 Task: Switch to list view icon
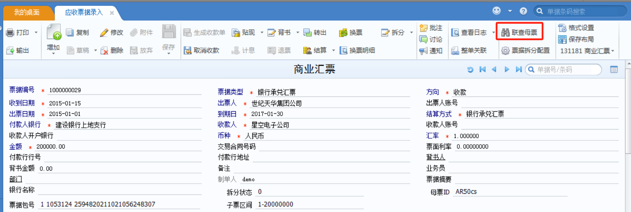[x=614, y=69]
